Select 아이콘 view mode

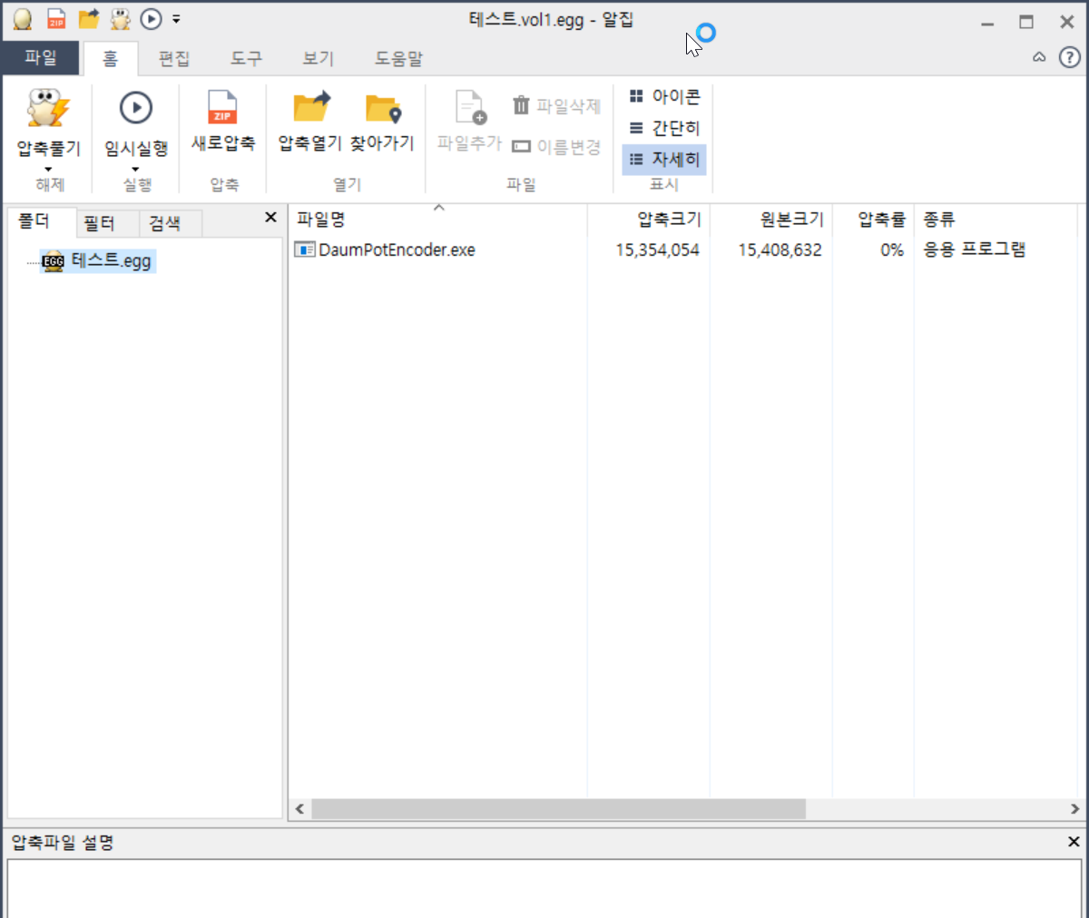(664, 96)
